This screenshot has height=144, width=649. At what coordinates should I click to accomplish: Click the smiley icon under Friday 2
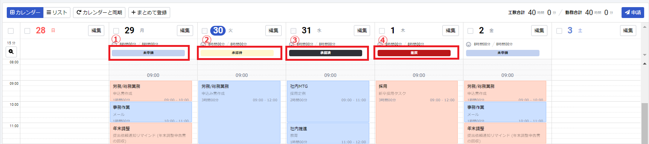click(x=469, y=44)
